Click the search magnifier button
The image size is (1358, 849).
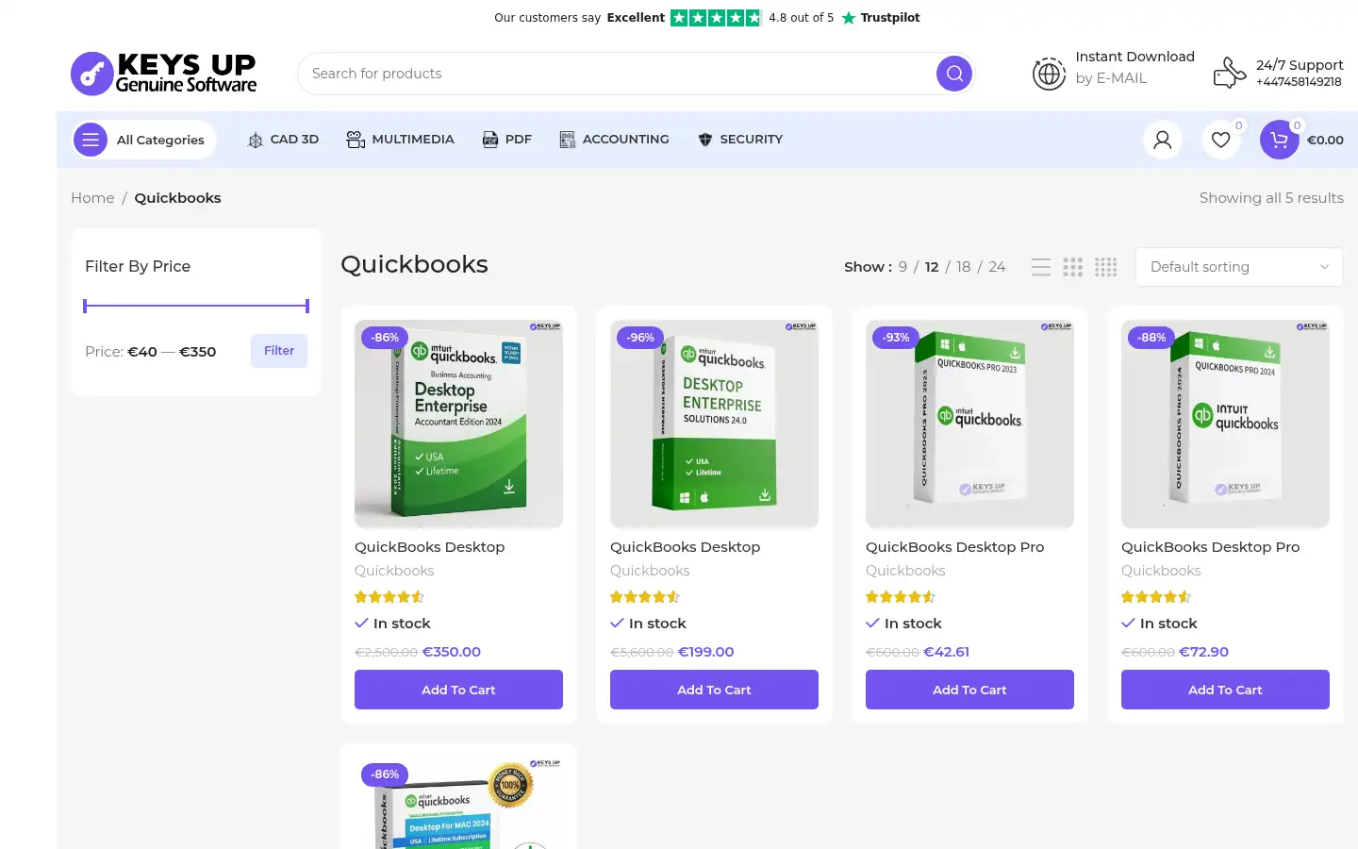pyautogui.click(x=954, y=74)
